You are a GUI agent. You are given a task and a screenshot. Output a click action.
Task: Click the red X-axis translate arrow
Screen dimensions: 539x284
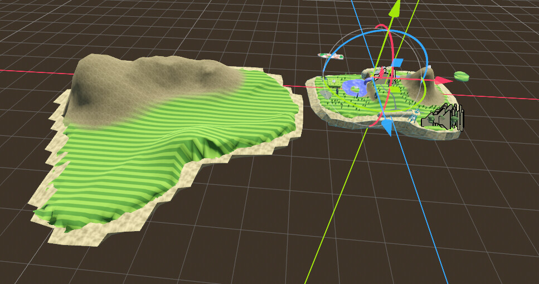444,81
